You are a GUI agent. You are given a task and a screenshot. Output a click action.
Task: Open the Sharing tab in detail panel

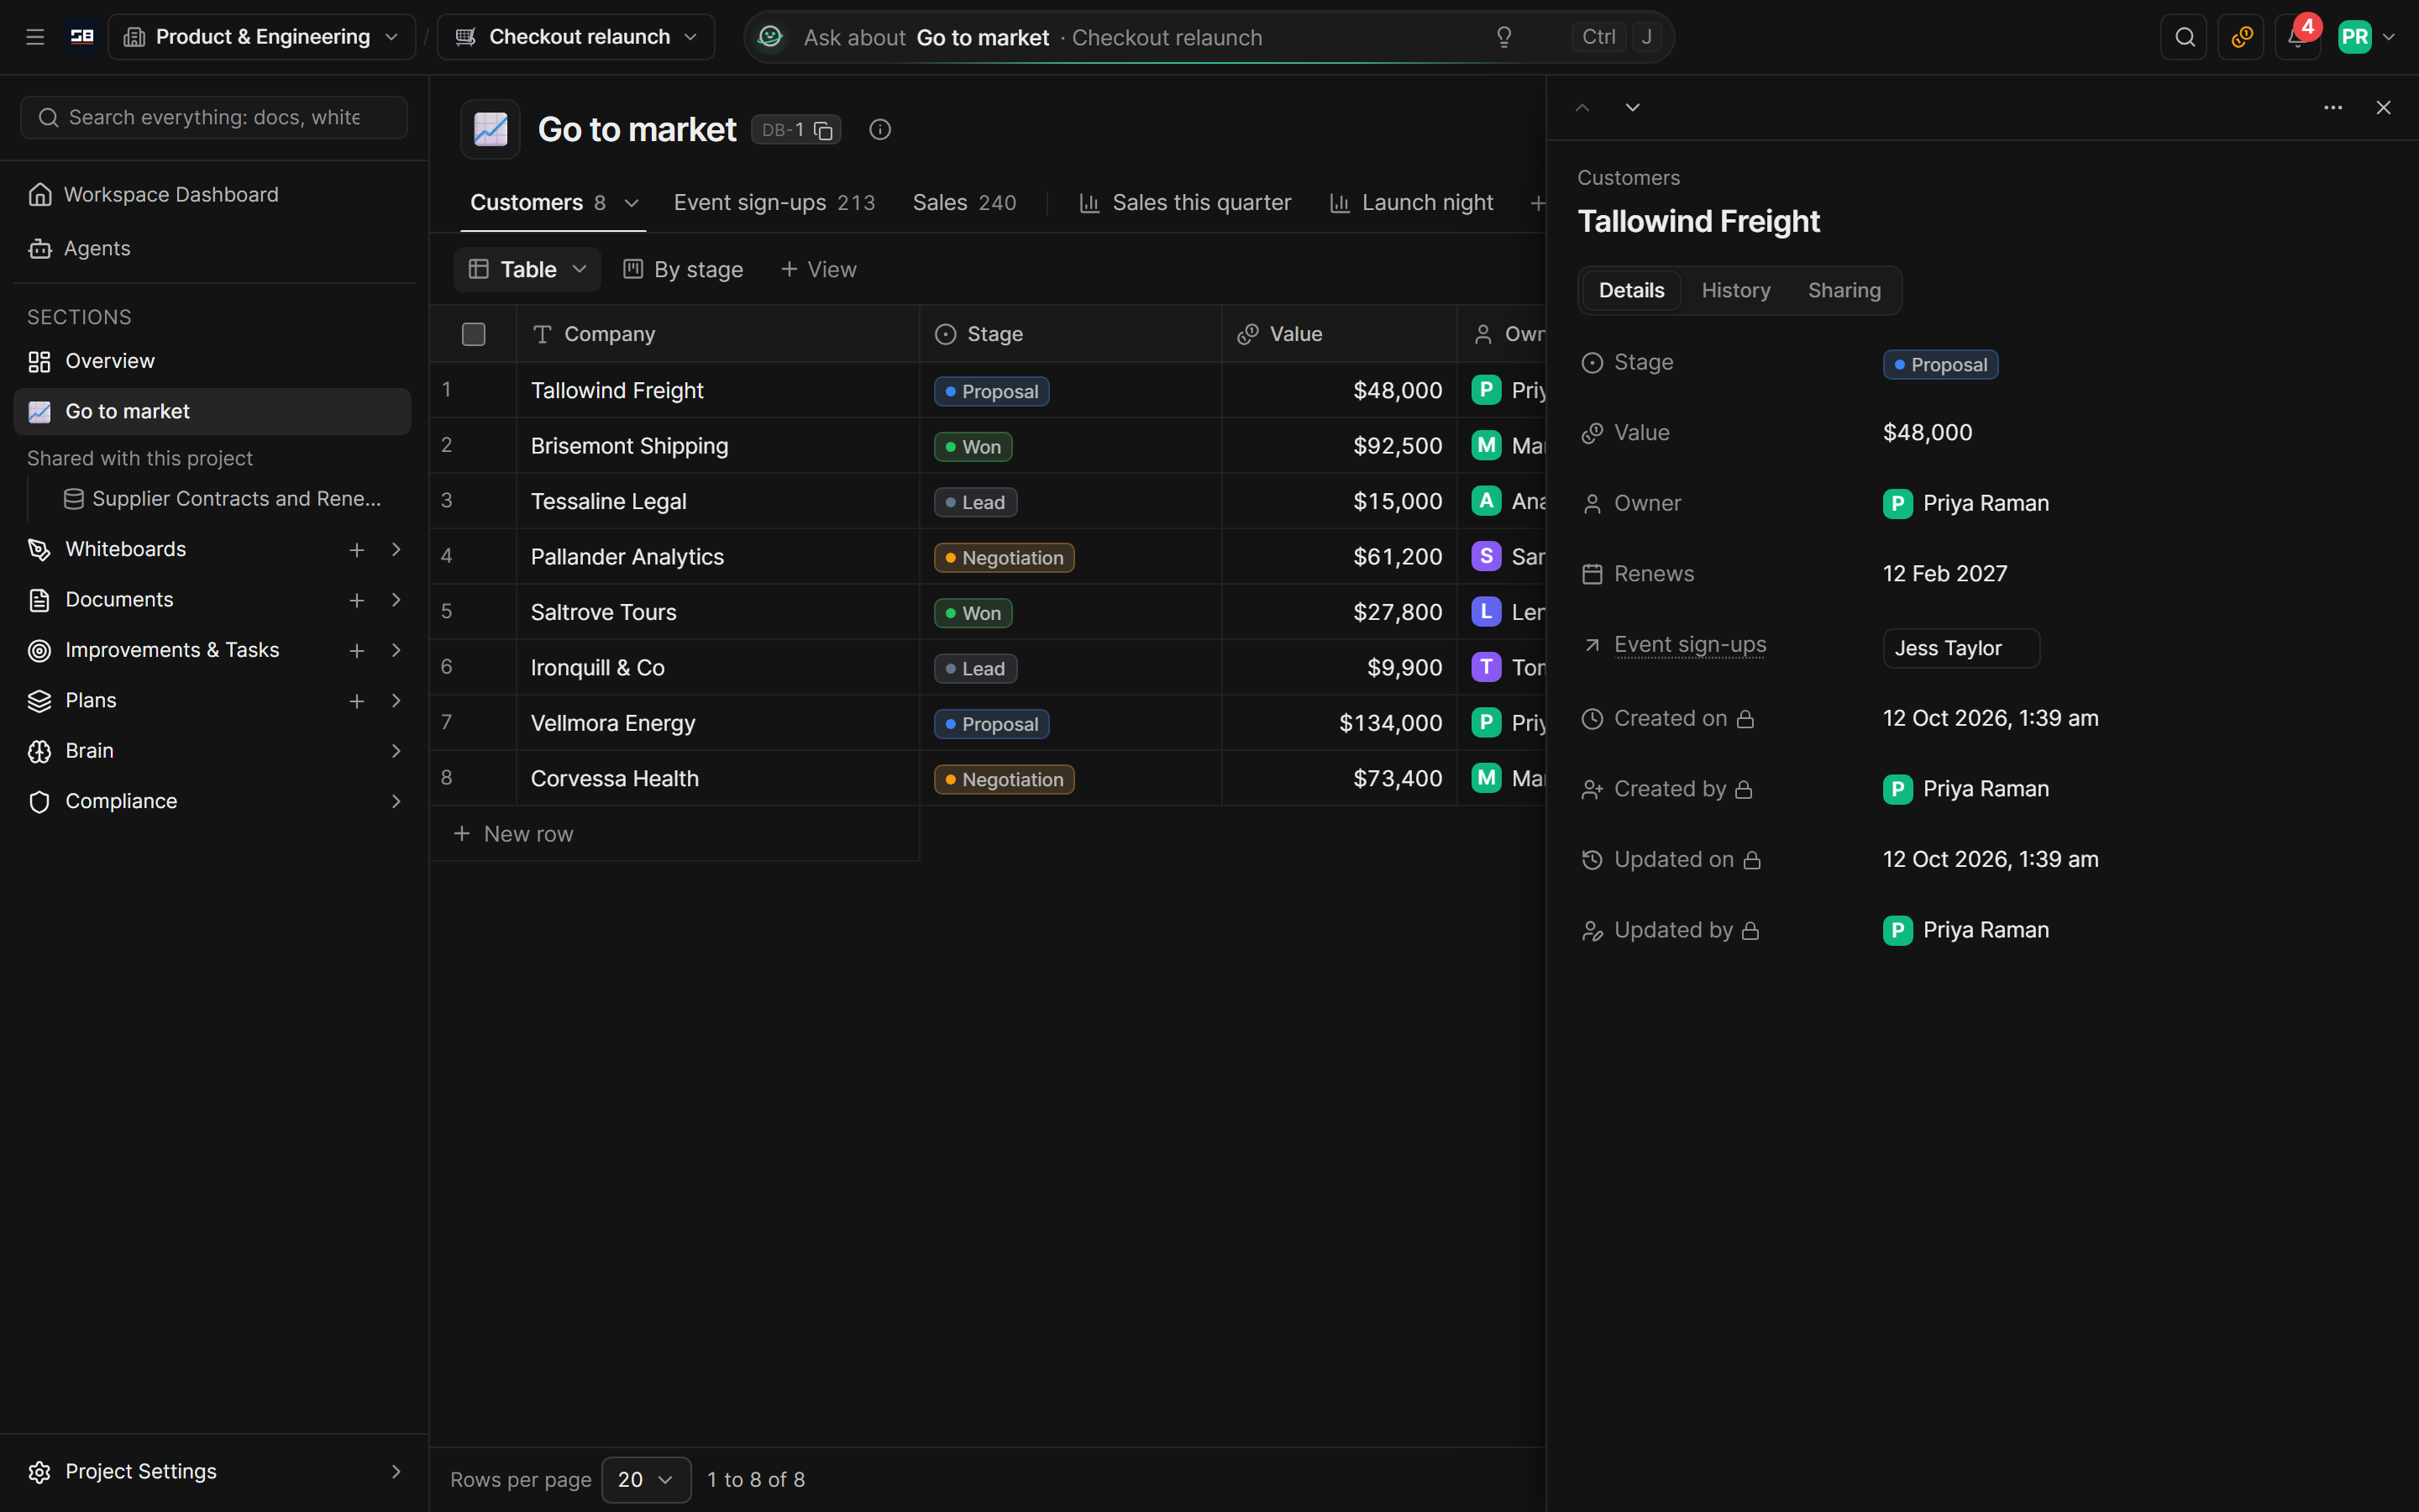(x=1844, y=290)
